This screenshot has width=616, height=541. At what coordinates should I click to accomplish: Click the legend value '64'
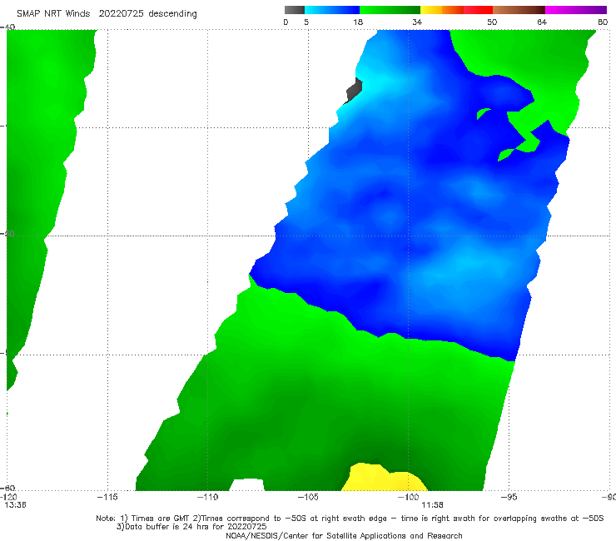point(542,22)
